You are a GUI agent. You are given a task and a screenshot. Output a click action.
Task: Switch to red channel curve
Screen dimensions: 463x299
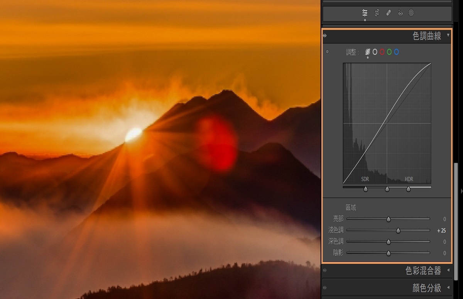tap(382, 52)
